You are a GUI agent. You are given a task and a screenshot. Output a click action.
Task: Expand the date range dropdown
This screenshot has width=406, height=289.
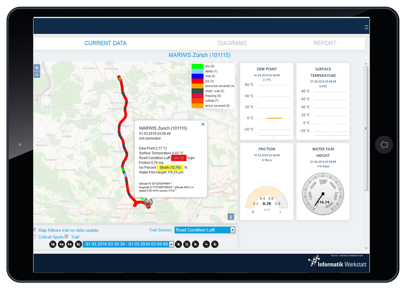click(172, 244)
